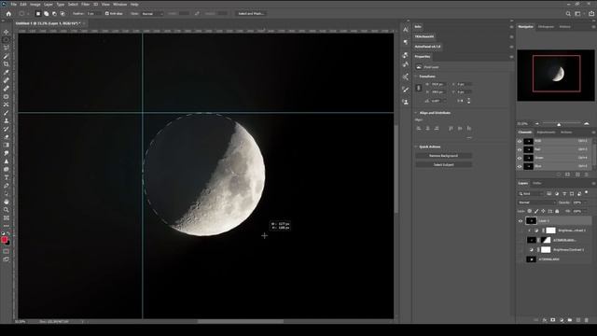
Task: Choose Subtract from Selection mode icon
Action: 54,13
